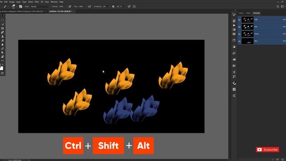The width and height of the screenshot is (286, 161).
Task: Select the Blur drop tool
Action: click(2, 44)
